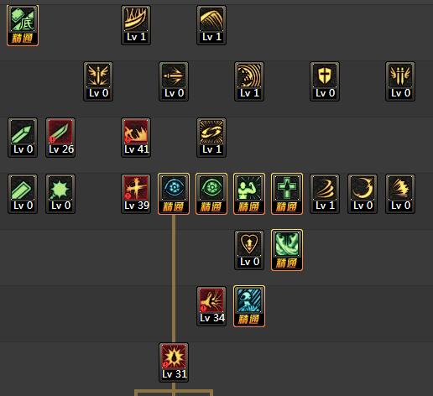Image resolution: width=433 pixels, height=396 pixels.
Task: Click the green 底 mastered skill icon
Action: [23, 25]
